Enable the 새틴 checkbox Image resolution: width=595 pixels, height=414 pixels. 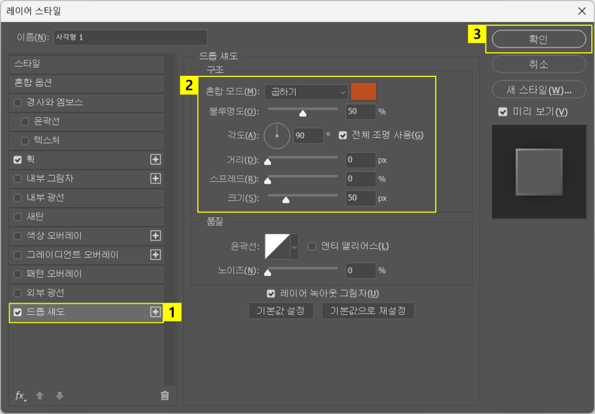click(x=17, y=217)
